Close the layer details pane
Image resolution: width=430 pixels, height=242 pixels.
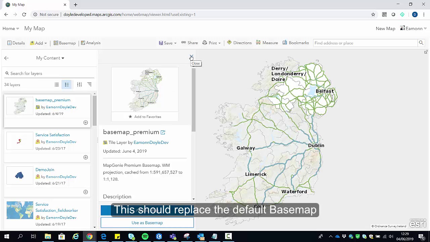[191, 57]
